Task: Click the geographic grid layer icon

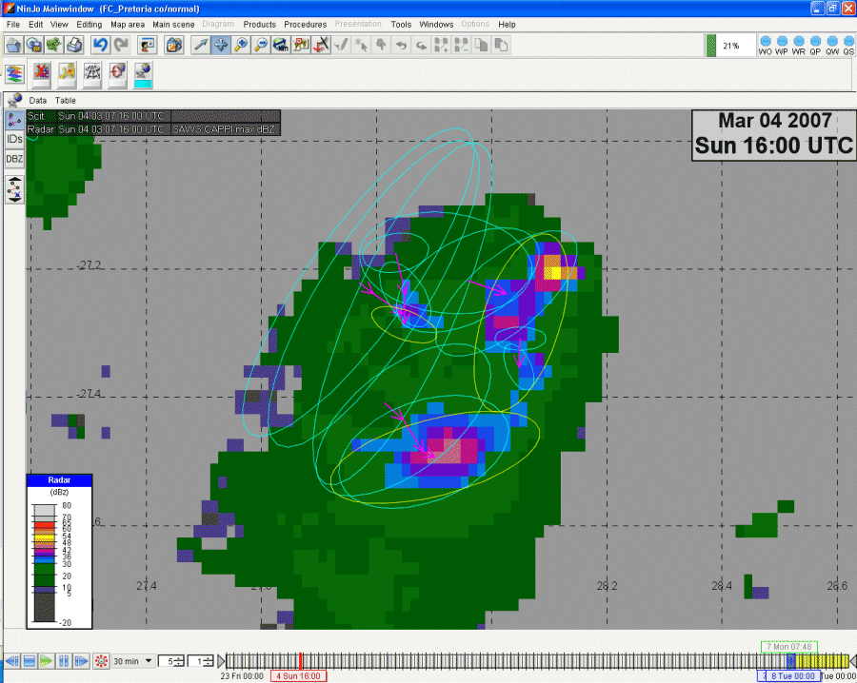Action: (91, 75)
